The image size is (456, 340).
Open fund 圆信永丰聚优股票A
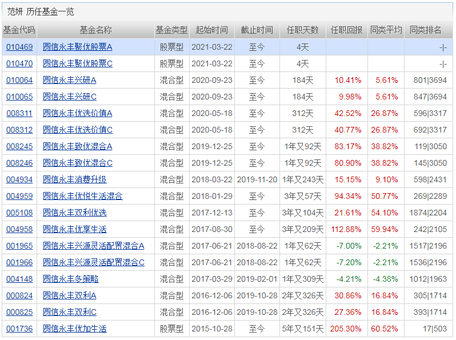pos(77,47)
